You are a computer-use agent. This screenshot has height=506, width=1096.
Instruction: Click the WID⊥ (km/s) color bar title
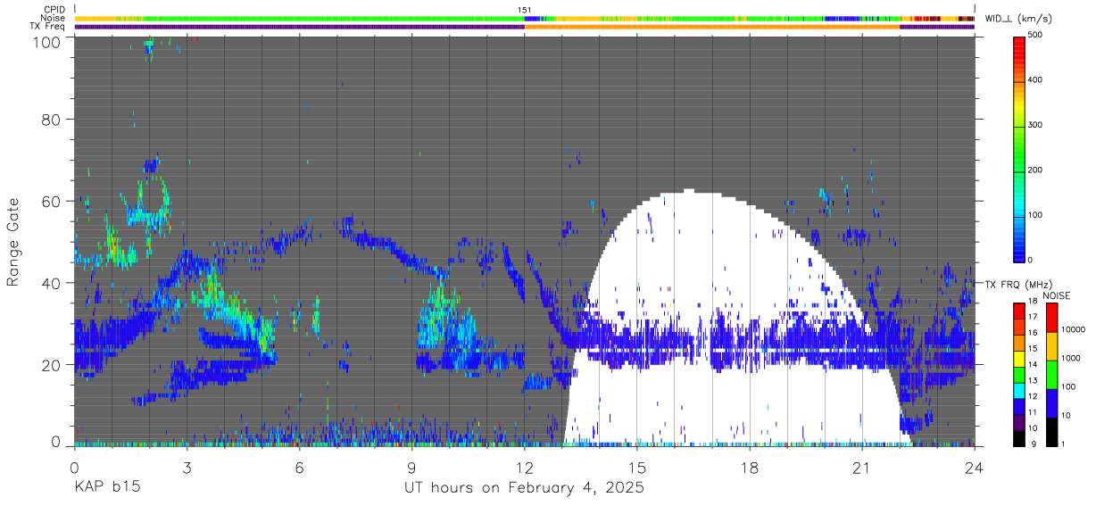[1020, 19]
